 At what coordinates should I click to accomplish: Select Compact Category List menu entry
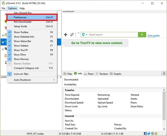32,68
